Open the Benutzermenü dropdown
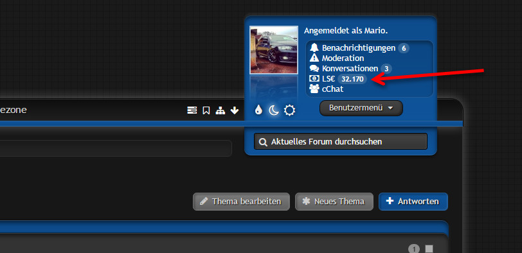522x253 pixels. coord(361,108)
